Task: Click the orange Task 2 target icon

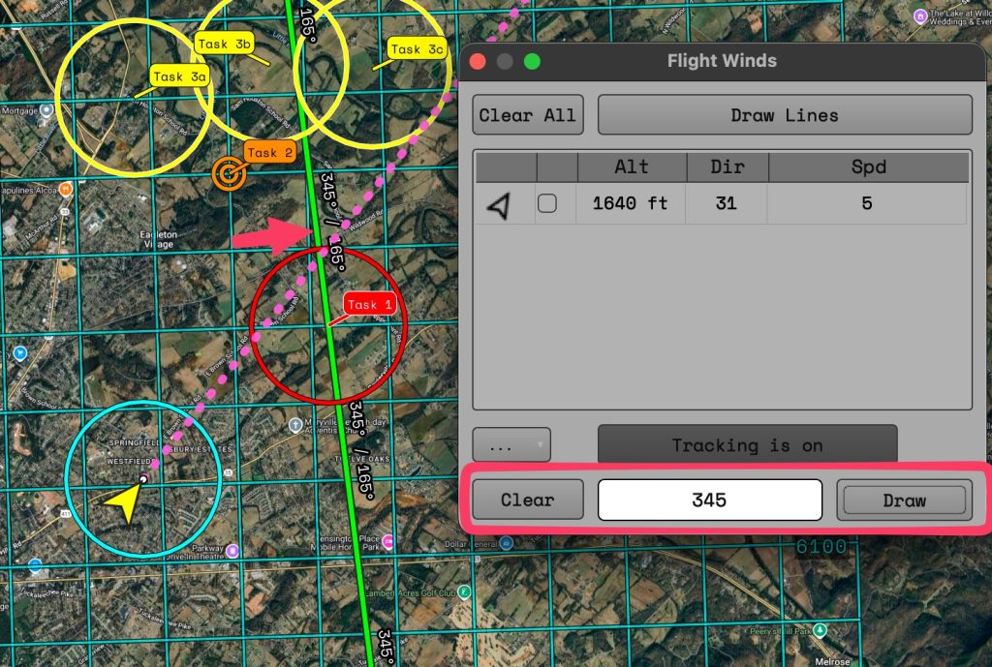Action: click(229, 173)
